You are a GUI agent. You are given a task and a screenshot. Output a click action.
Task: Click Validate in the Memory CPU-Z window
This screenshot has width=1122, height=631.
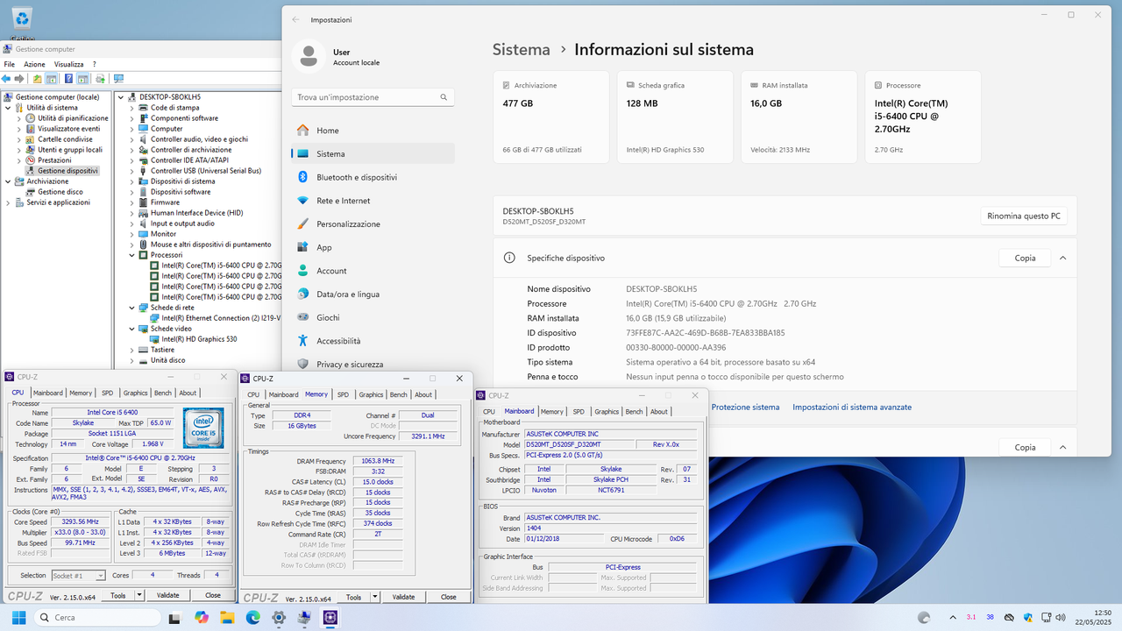(x=403, y=597)
